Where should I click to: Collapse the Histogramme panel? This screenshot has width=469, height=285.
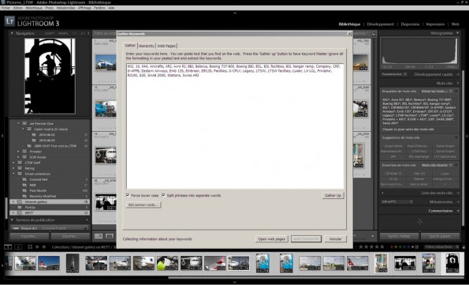tap(458, 33)
